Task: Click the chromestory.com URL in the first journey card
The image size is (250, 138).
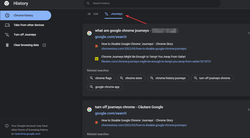Action: [144, 49]
